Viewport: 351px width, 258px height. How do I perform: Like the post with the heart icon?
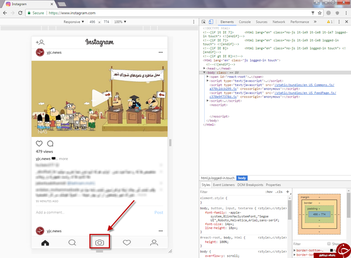tap(39, 143)
